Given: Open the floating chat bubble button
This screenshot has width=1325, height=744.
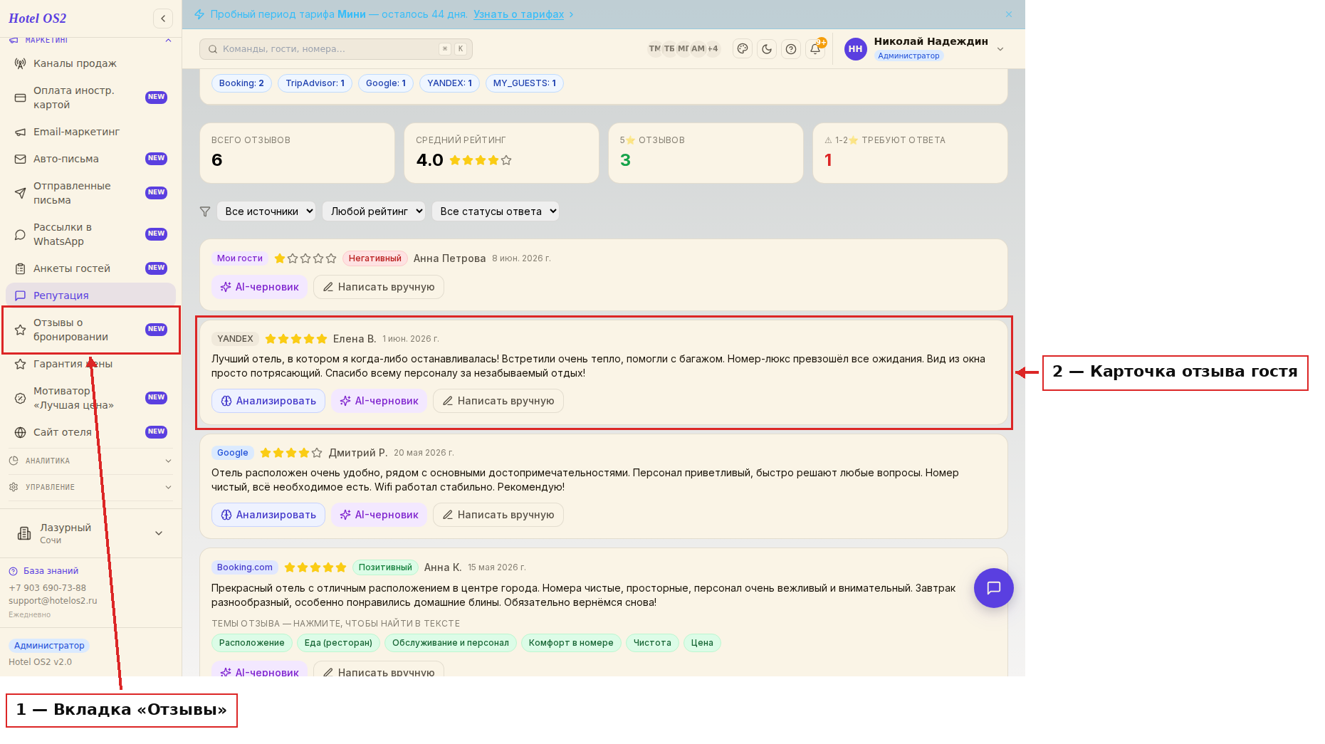Looking at the screenshot, I should [993, 588].
